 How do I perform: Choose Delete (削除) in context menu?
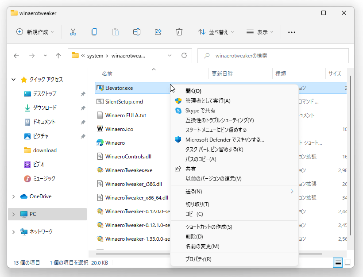[x=234, y=236]
